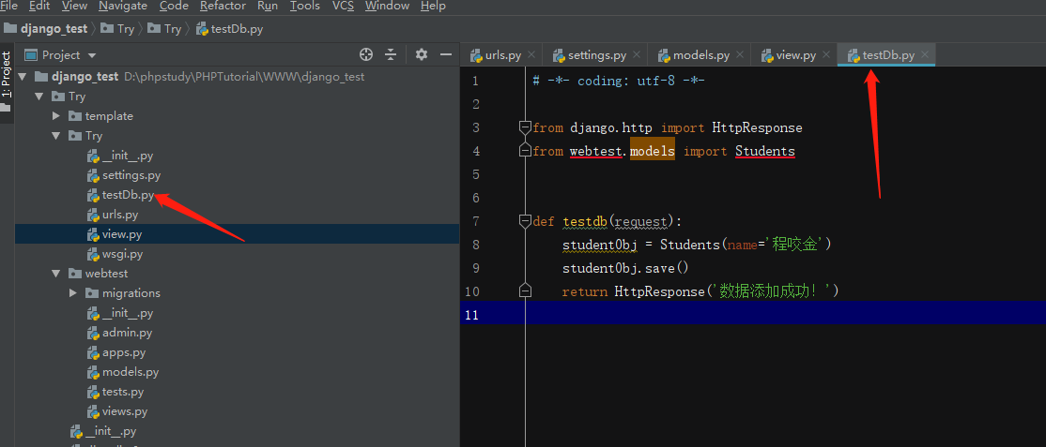Expand the migrations folder

click(73, 293)
